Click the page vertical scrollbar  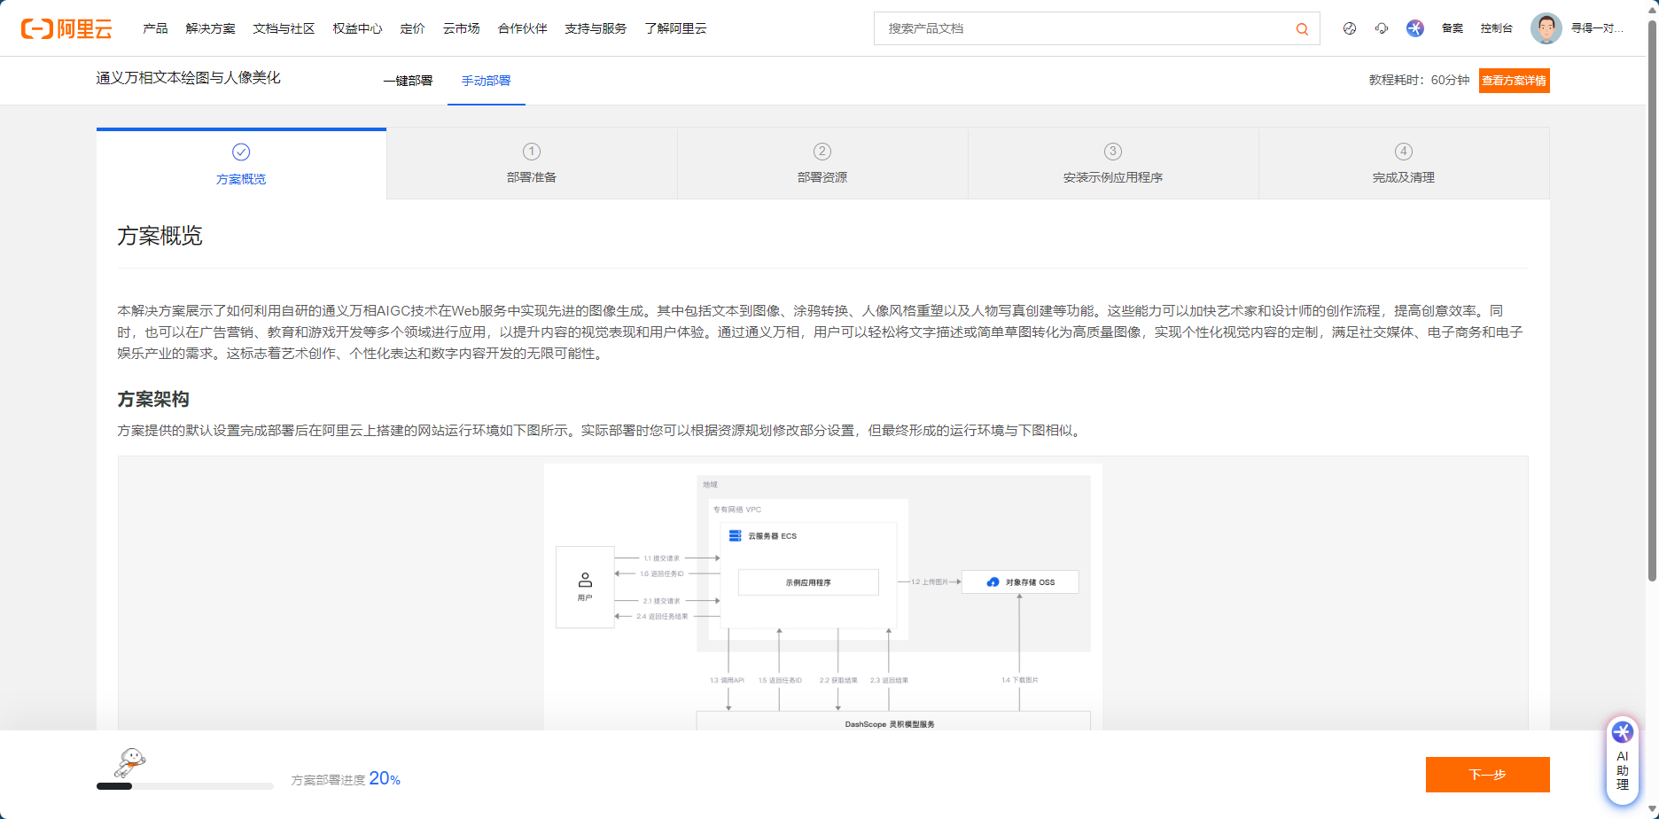(x=1652, y=301)
